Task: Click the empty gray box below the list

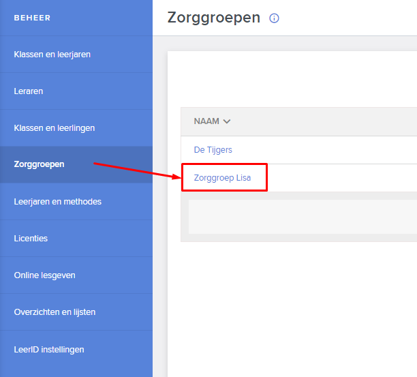Action: (303, 217)
